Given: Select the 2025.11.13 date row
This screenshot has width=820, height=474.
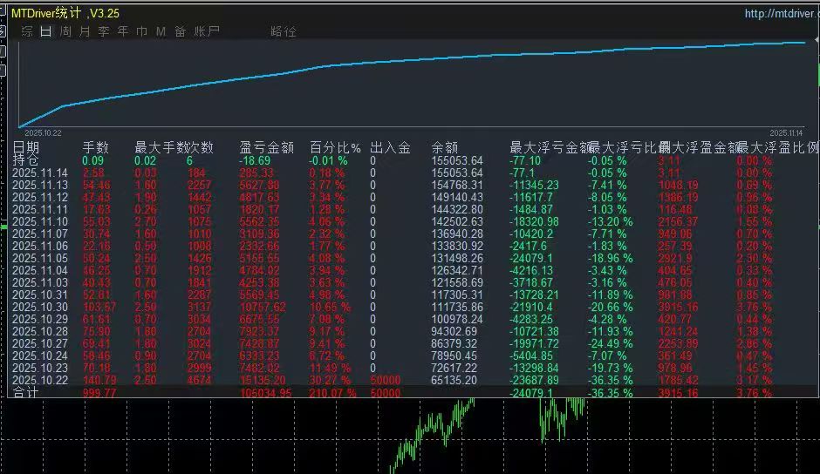Looking at the screenshot, I should [x=40, y=185].
